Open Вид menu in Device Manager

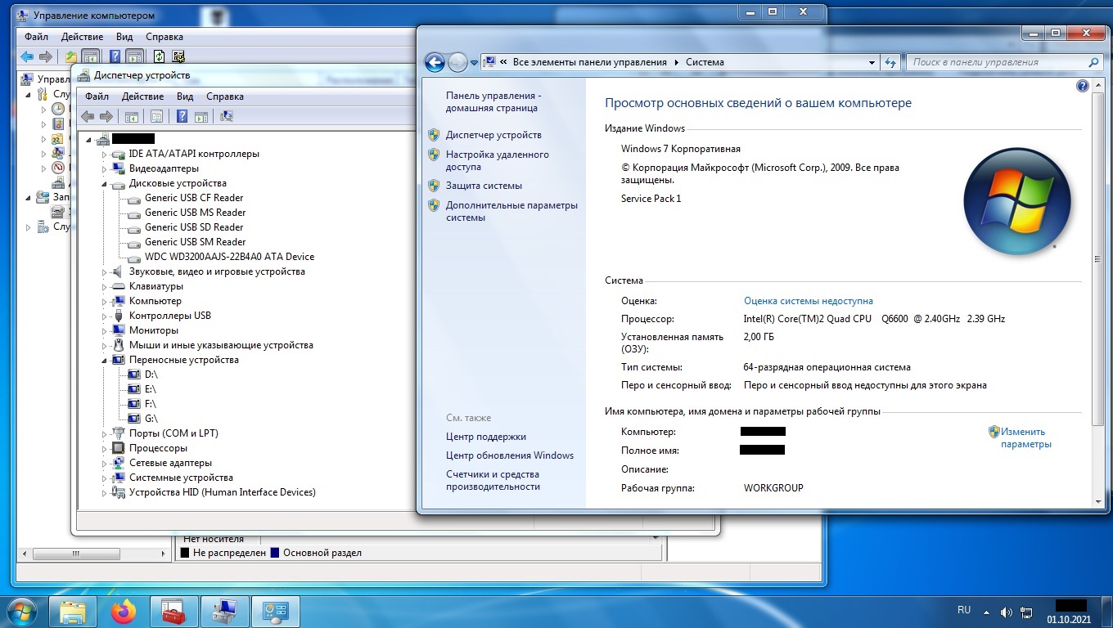(x=185, y=96)
